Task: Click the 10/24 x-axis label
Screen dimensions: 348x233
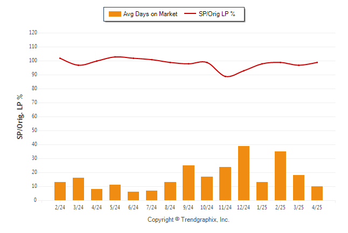Action: [207, 207]
